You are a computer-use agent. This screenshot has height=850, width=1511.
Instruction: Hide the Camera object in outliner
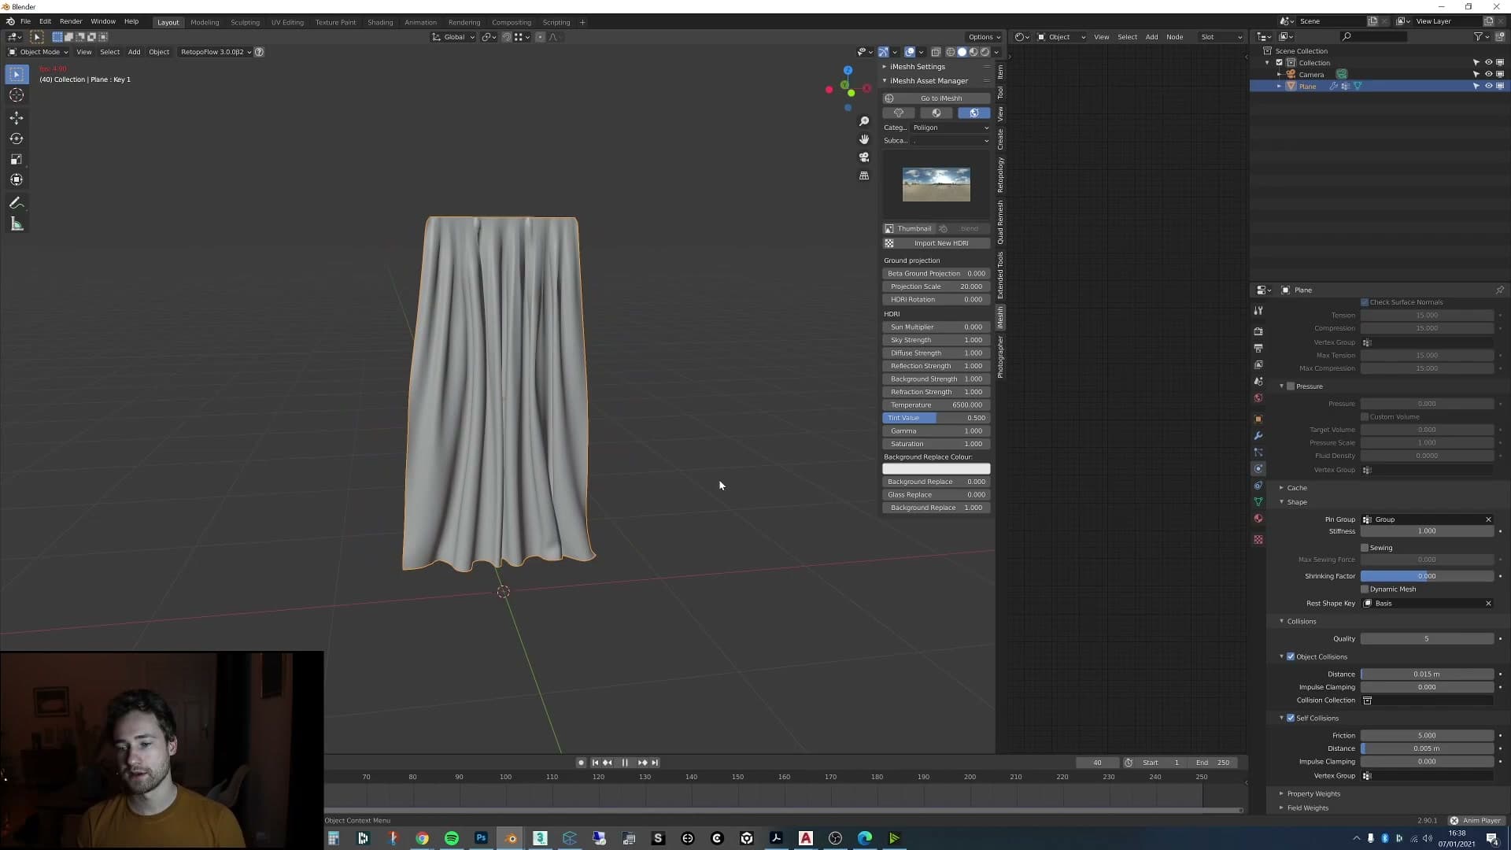tap(1488, 75)
